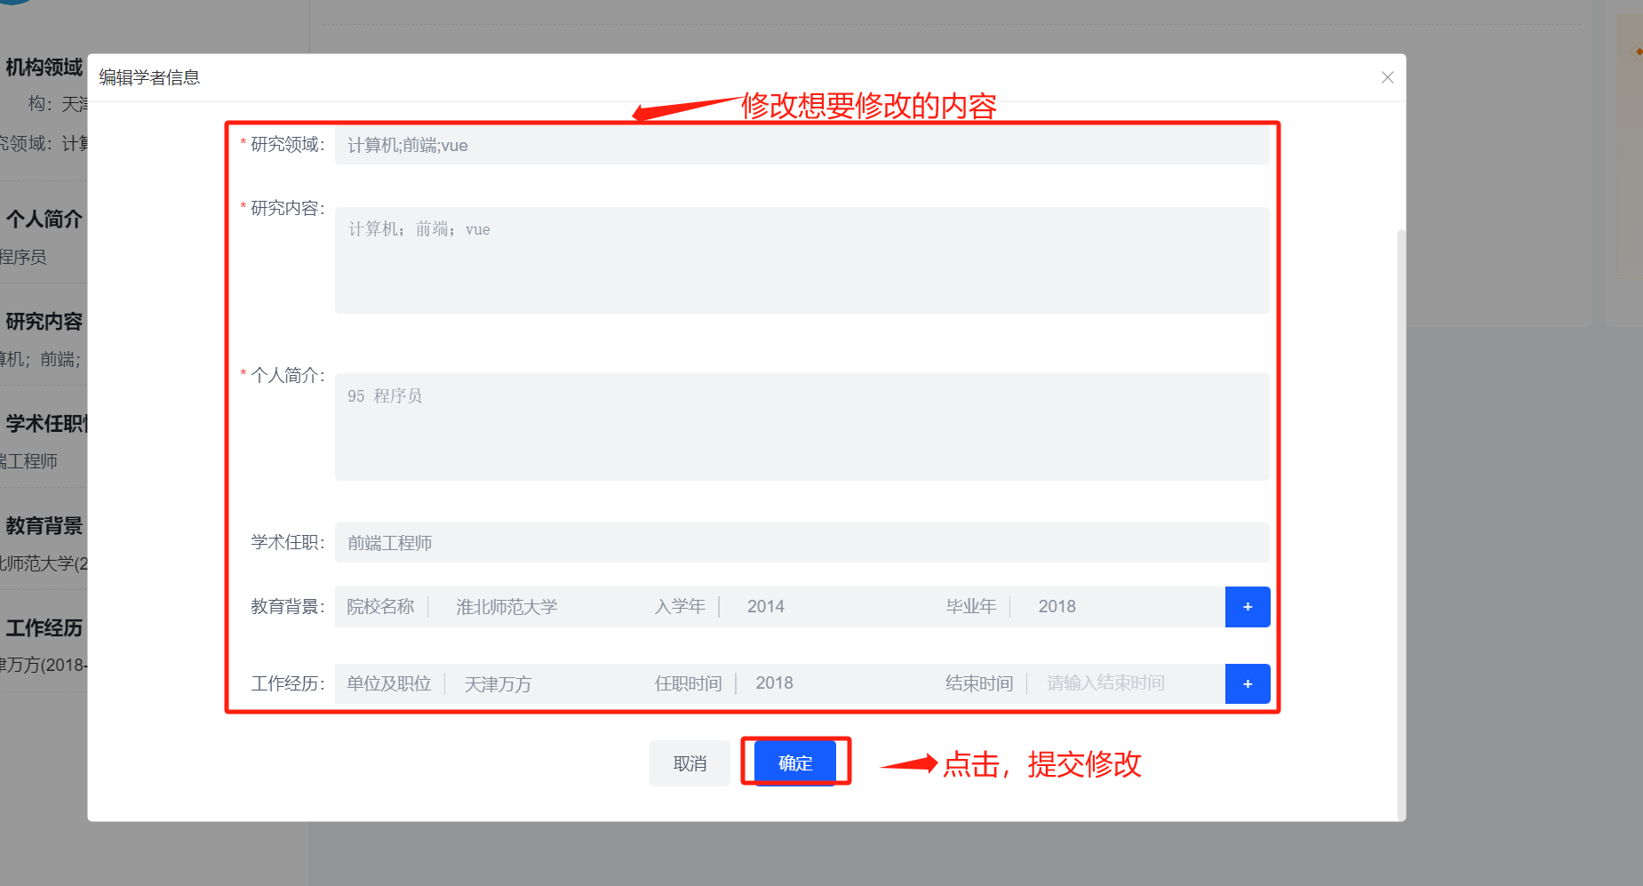The image size is (1643, 886).
Task: Focus the 研究领域 input field
Action: click(x=800, y=146)
